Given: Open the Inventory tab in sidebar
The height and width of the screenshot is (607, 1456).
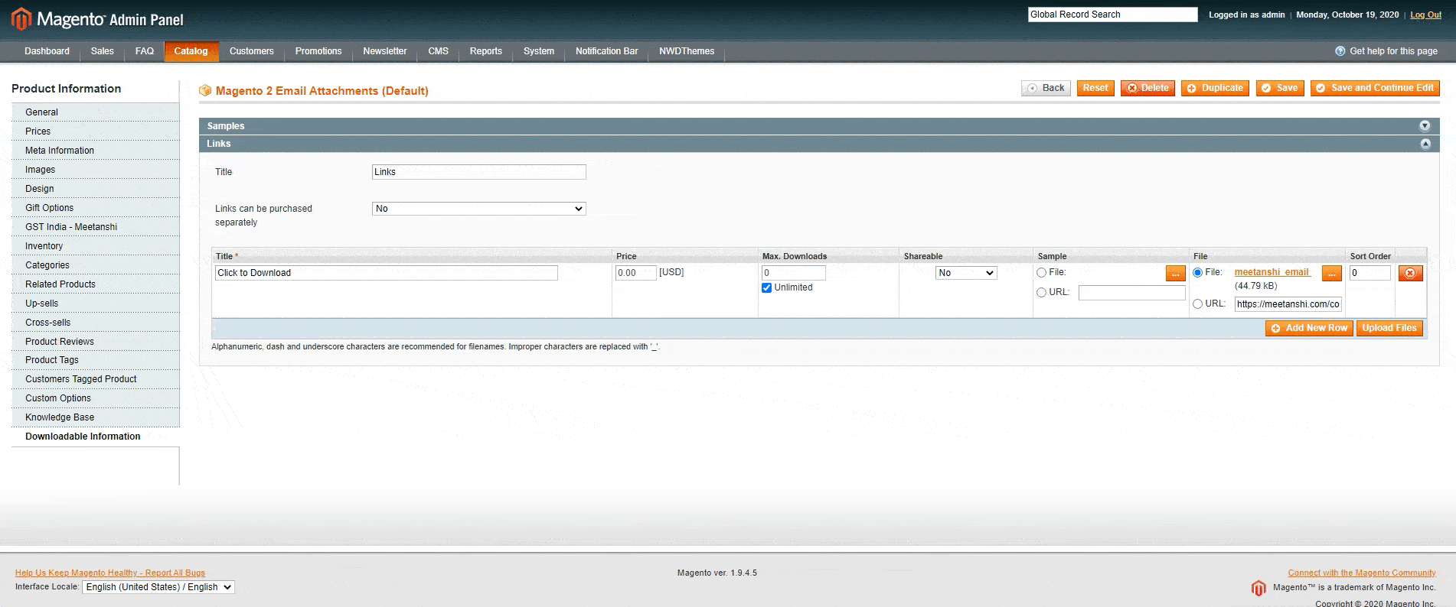Looking at the screenshot, I should click(x=44, y=246).
